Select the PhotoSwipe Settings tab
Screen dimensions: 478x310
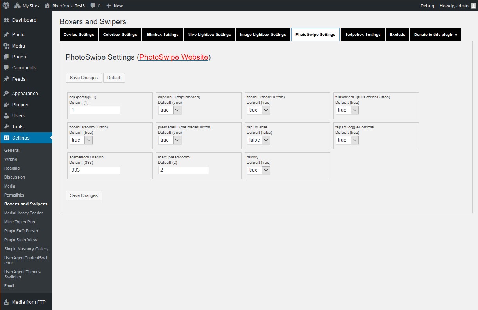[x=315, y=34]
